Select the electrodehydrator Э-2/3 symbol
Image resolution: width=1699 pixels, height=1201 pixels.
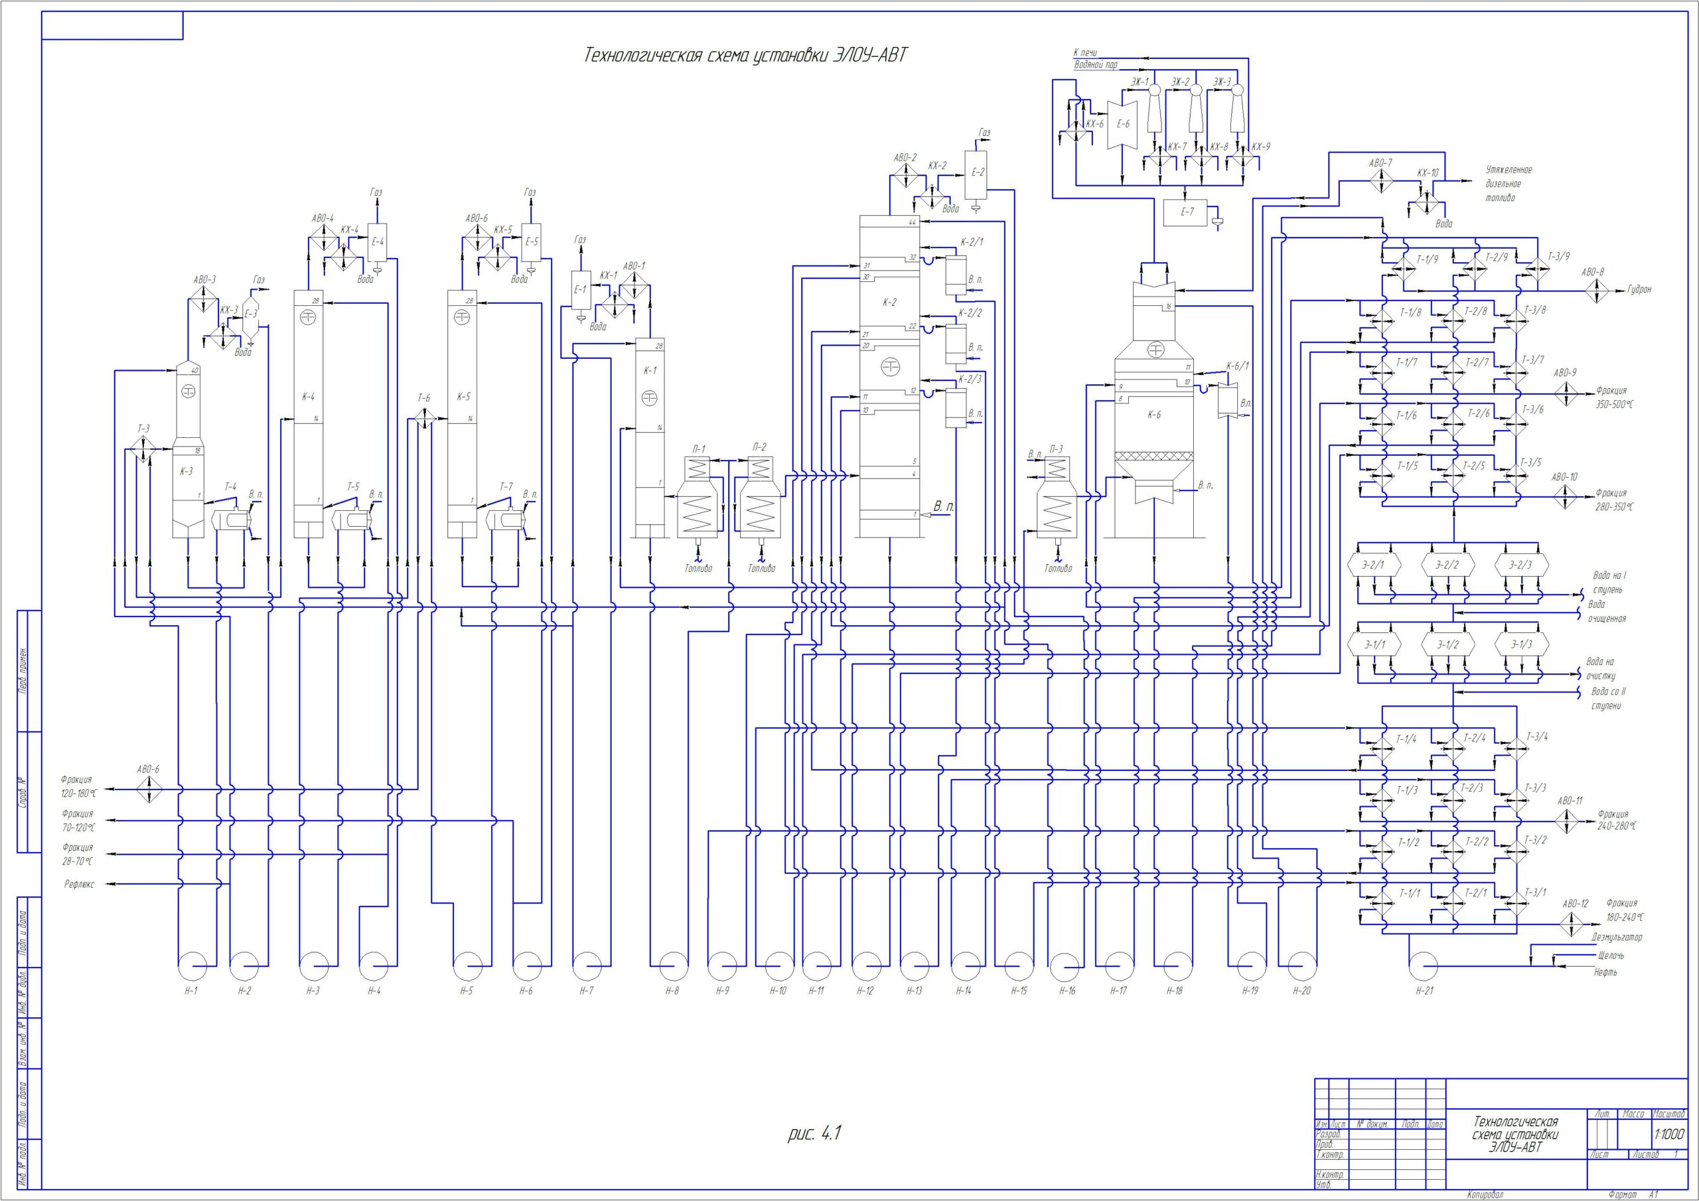point(1520,565)
